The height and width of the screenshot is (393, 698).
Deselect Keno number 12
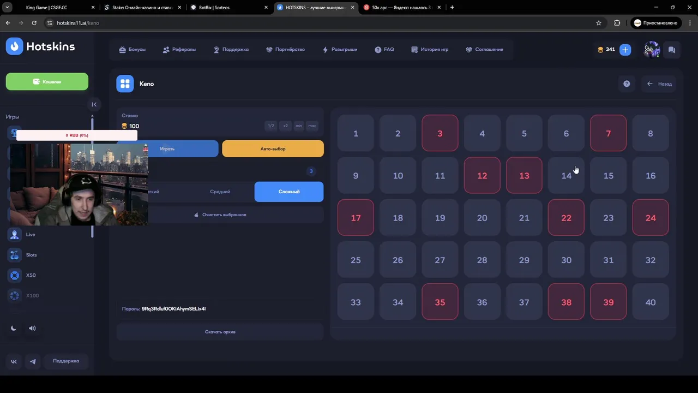click(x=482, y=175)
